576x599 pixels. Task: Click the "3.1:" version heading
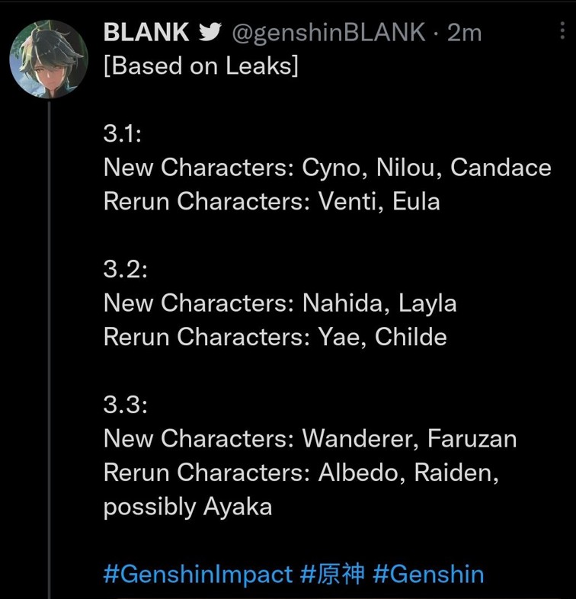123,134
